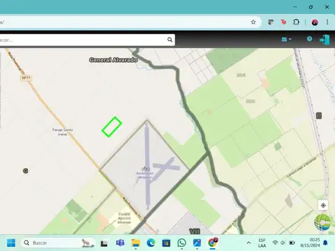Open WhatsApp from the taskbar
Image resolution: width=335 pixels, height=251 pixels.
(181, 243)
